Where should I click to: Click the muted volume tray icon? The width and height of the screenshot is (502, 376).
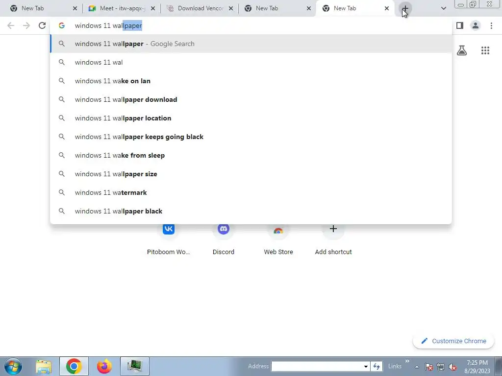[x=452, y=367]
